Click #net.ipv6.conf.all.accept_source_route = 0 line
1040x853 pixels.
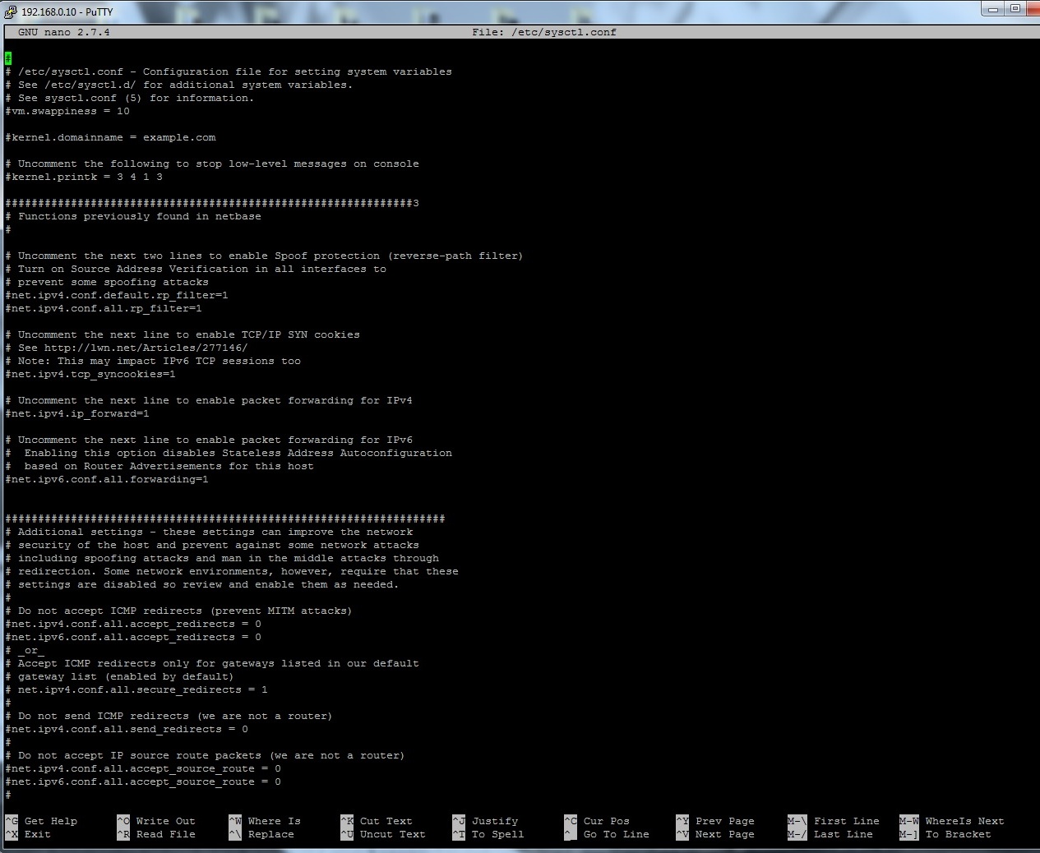tap(143, 782)
